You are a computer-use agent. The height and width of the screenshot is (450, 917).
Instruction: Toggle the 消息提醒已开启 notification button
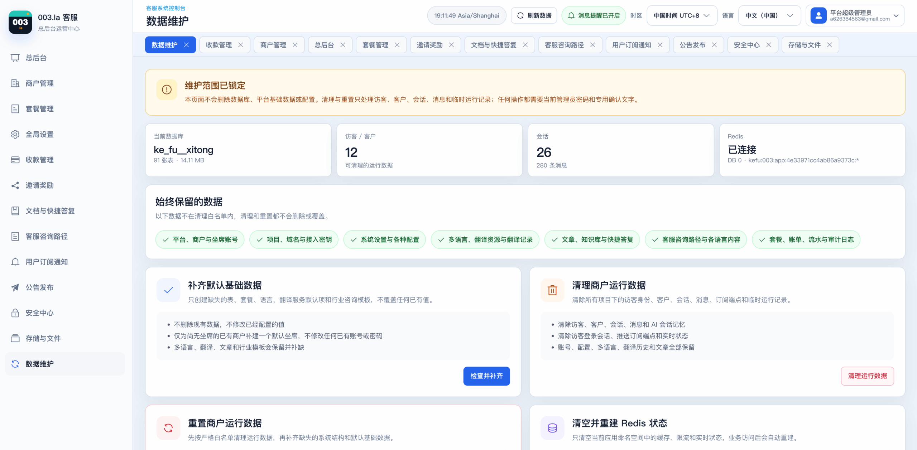click(x=594, y=16)
